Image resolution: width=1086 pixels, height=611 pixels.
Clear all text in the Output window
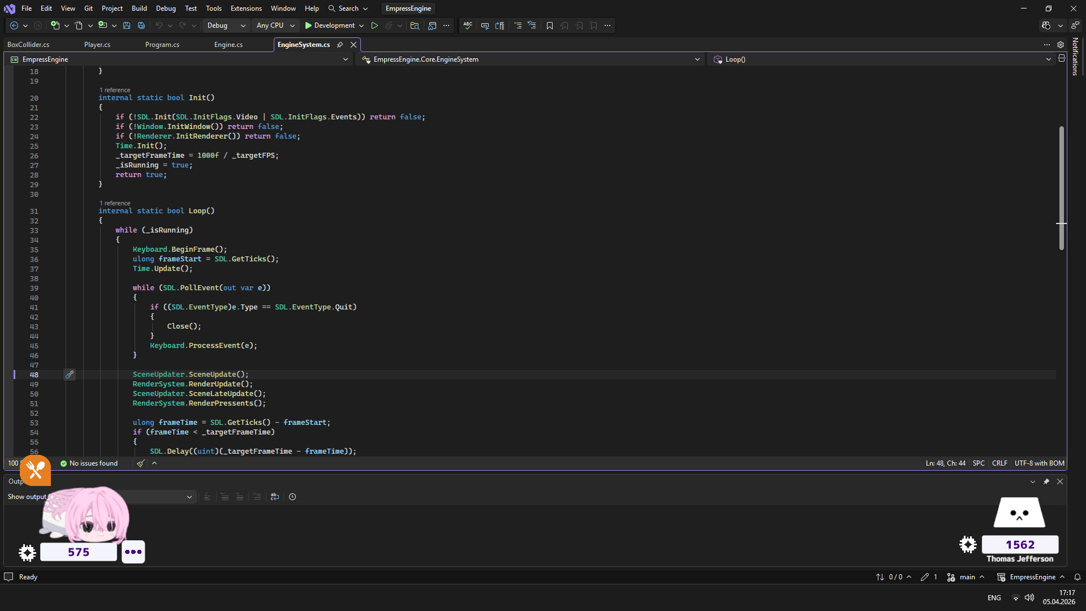[x=257, y=497]
